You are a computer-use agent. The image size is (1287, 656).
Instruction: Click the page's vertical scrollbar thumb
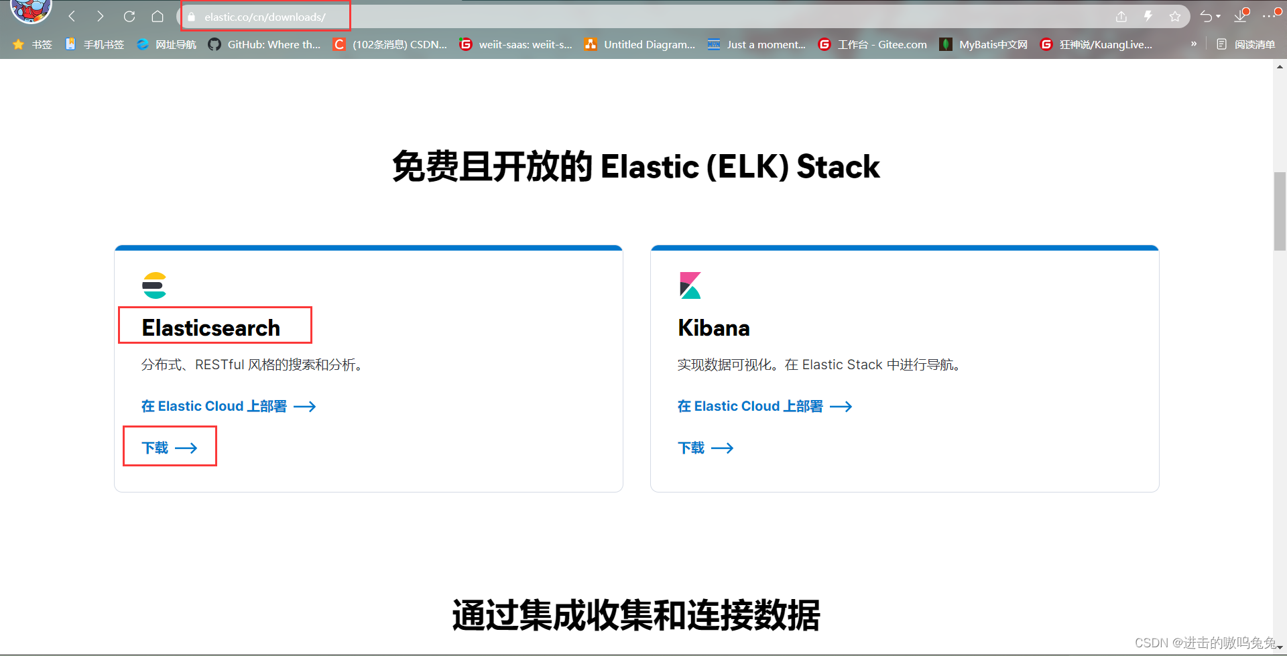coord(1280,211)
